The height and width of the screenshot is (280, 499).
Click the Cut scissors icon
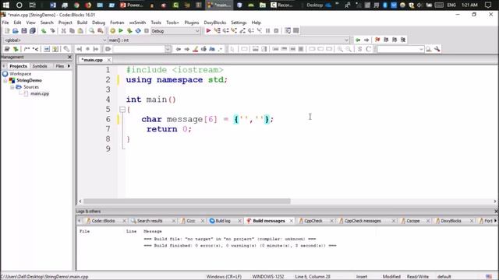tap(63, 31)
